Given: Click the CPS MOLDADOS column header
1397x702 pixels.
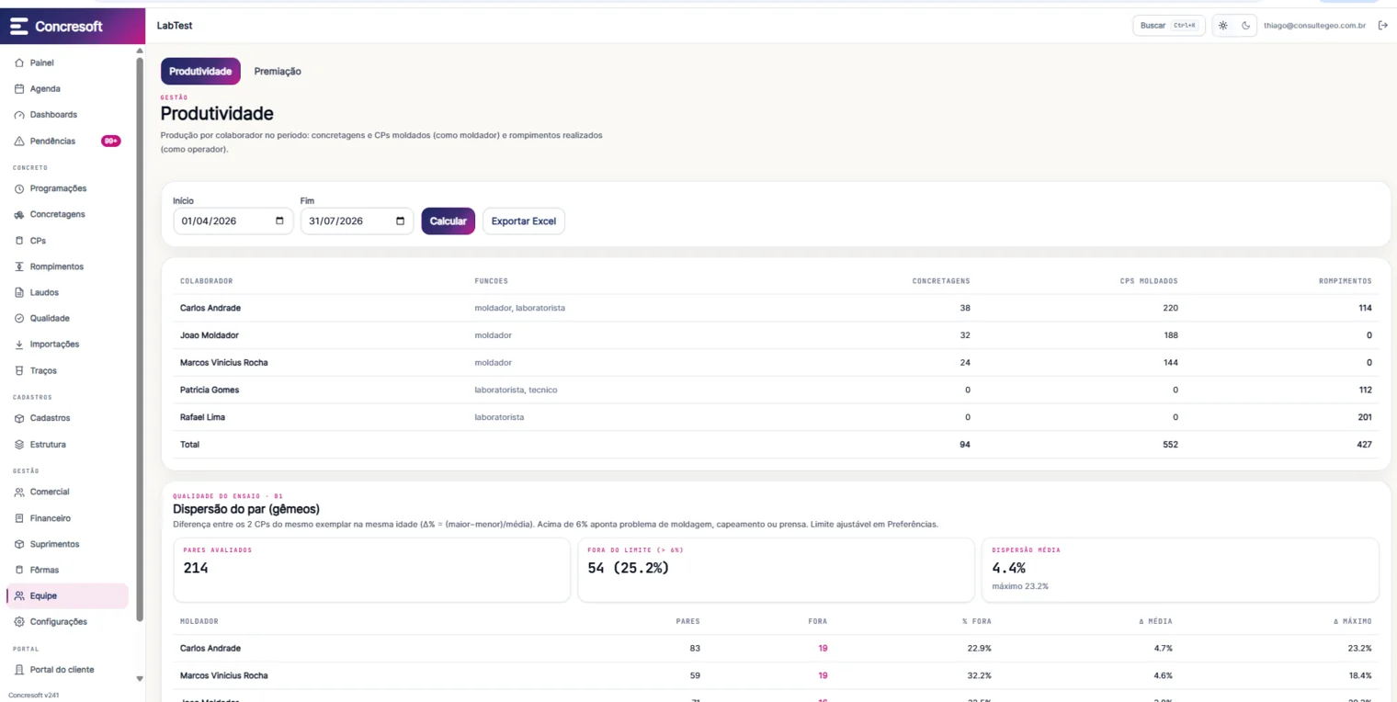Looking at the screenshot, I should coord(1149,281).
